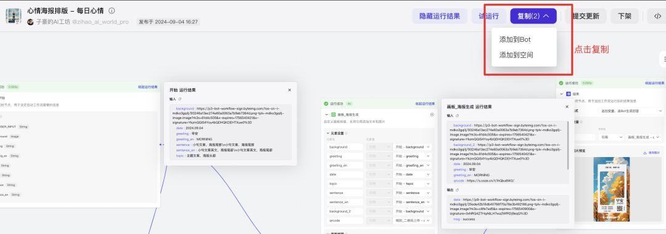666x234 pixels.
Task: Click the 4s duration badge on 画板_海报生成 node
Action: pos(349,103)
